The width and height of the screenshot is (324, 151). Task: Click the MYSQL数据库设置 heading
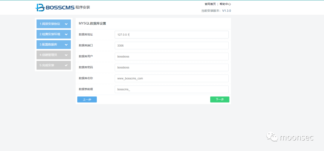click(x=92, y=24)
